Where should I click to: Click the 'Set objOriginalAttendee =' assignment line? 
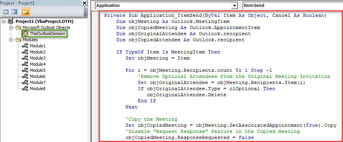point(221,83)
